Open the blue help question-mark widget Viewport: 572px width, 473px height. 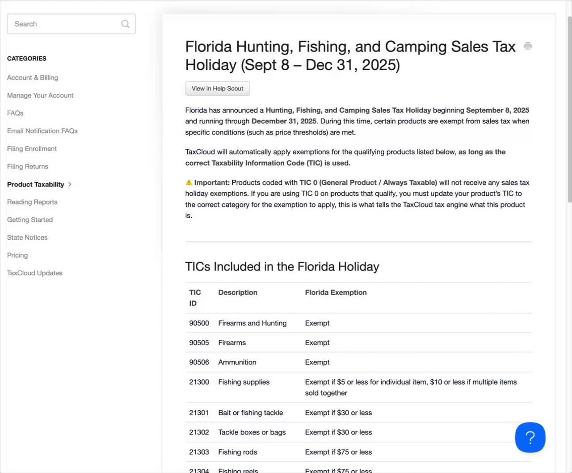click(530, 437)
